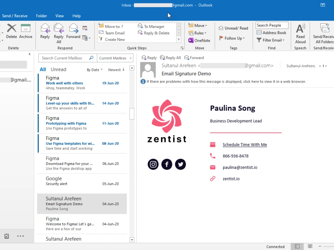
Task: Click the search magnifier icon
Action: coord(91,58)
